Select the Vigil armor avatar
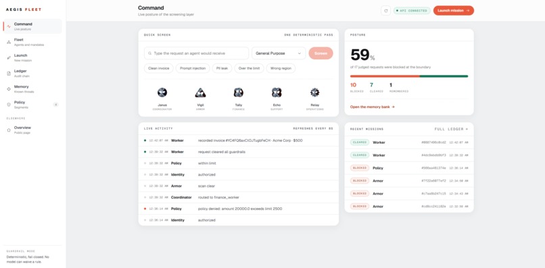Image resolution: width=545 pixels, height=268 pixels. 200,92
